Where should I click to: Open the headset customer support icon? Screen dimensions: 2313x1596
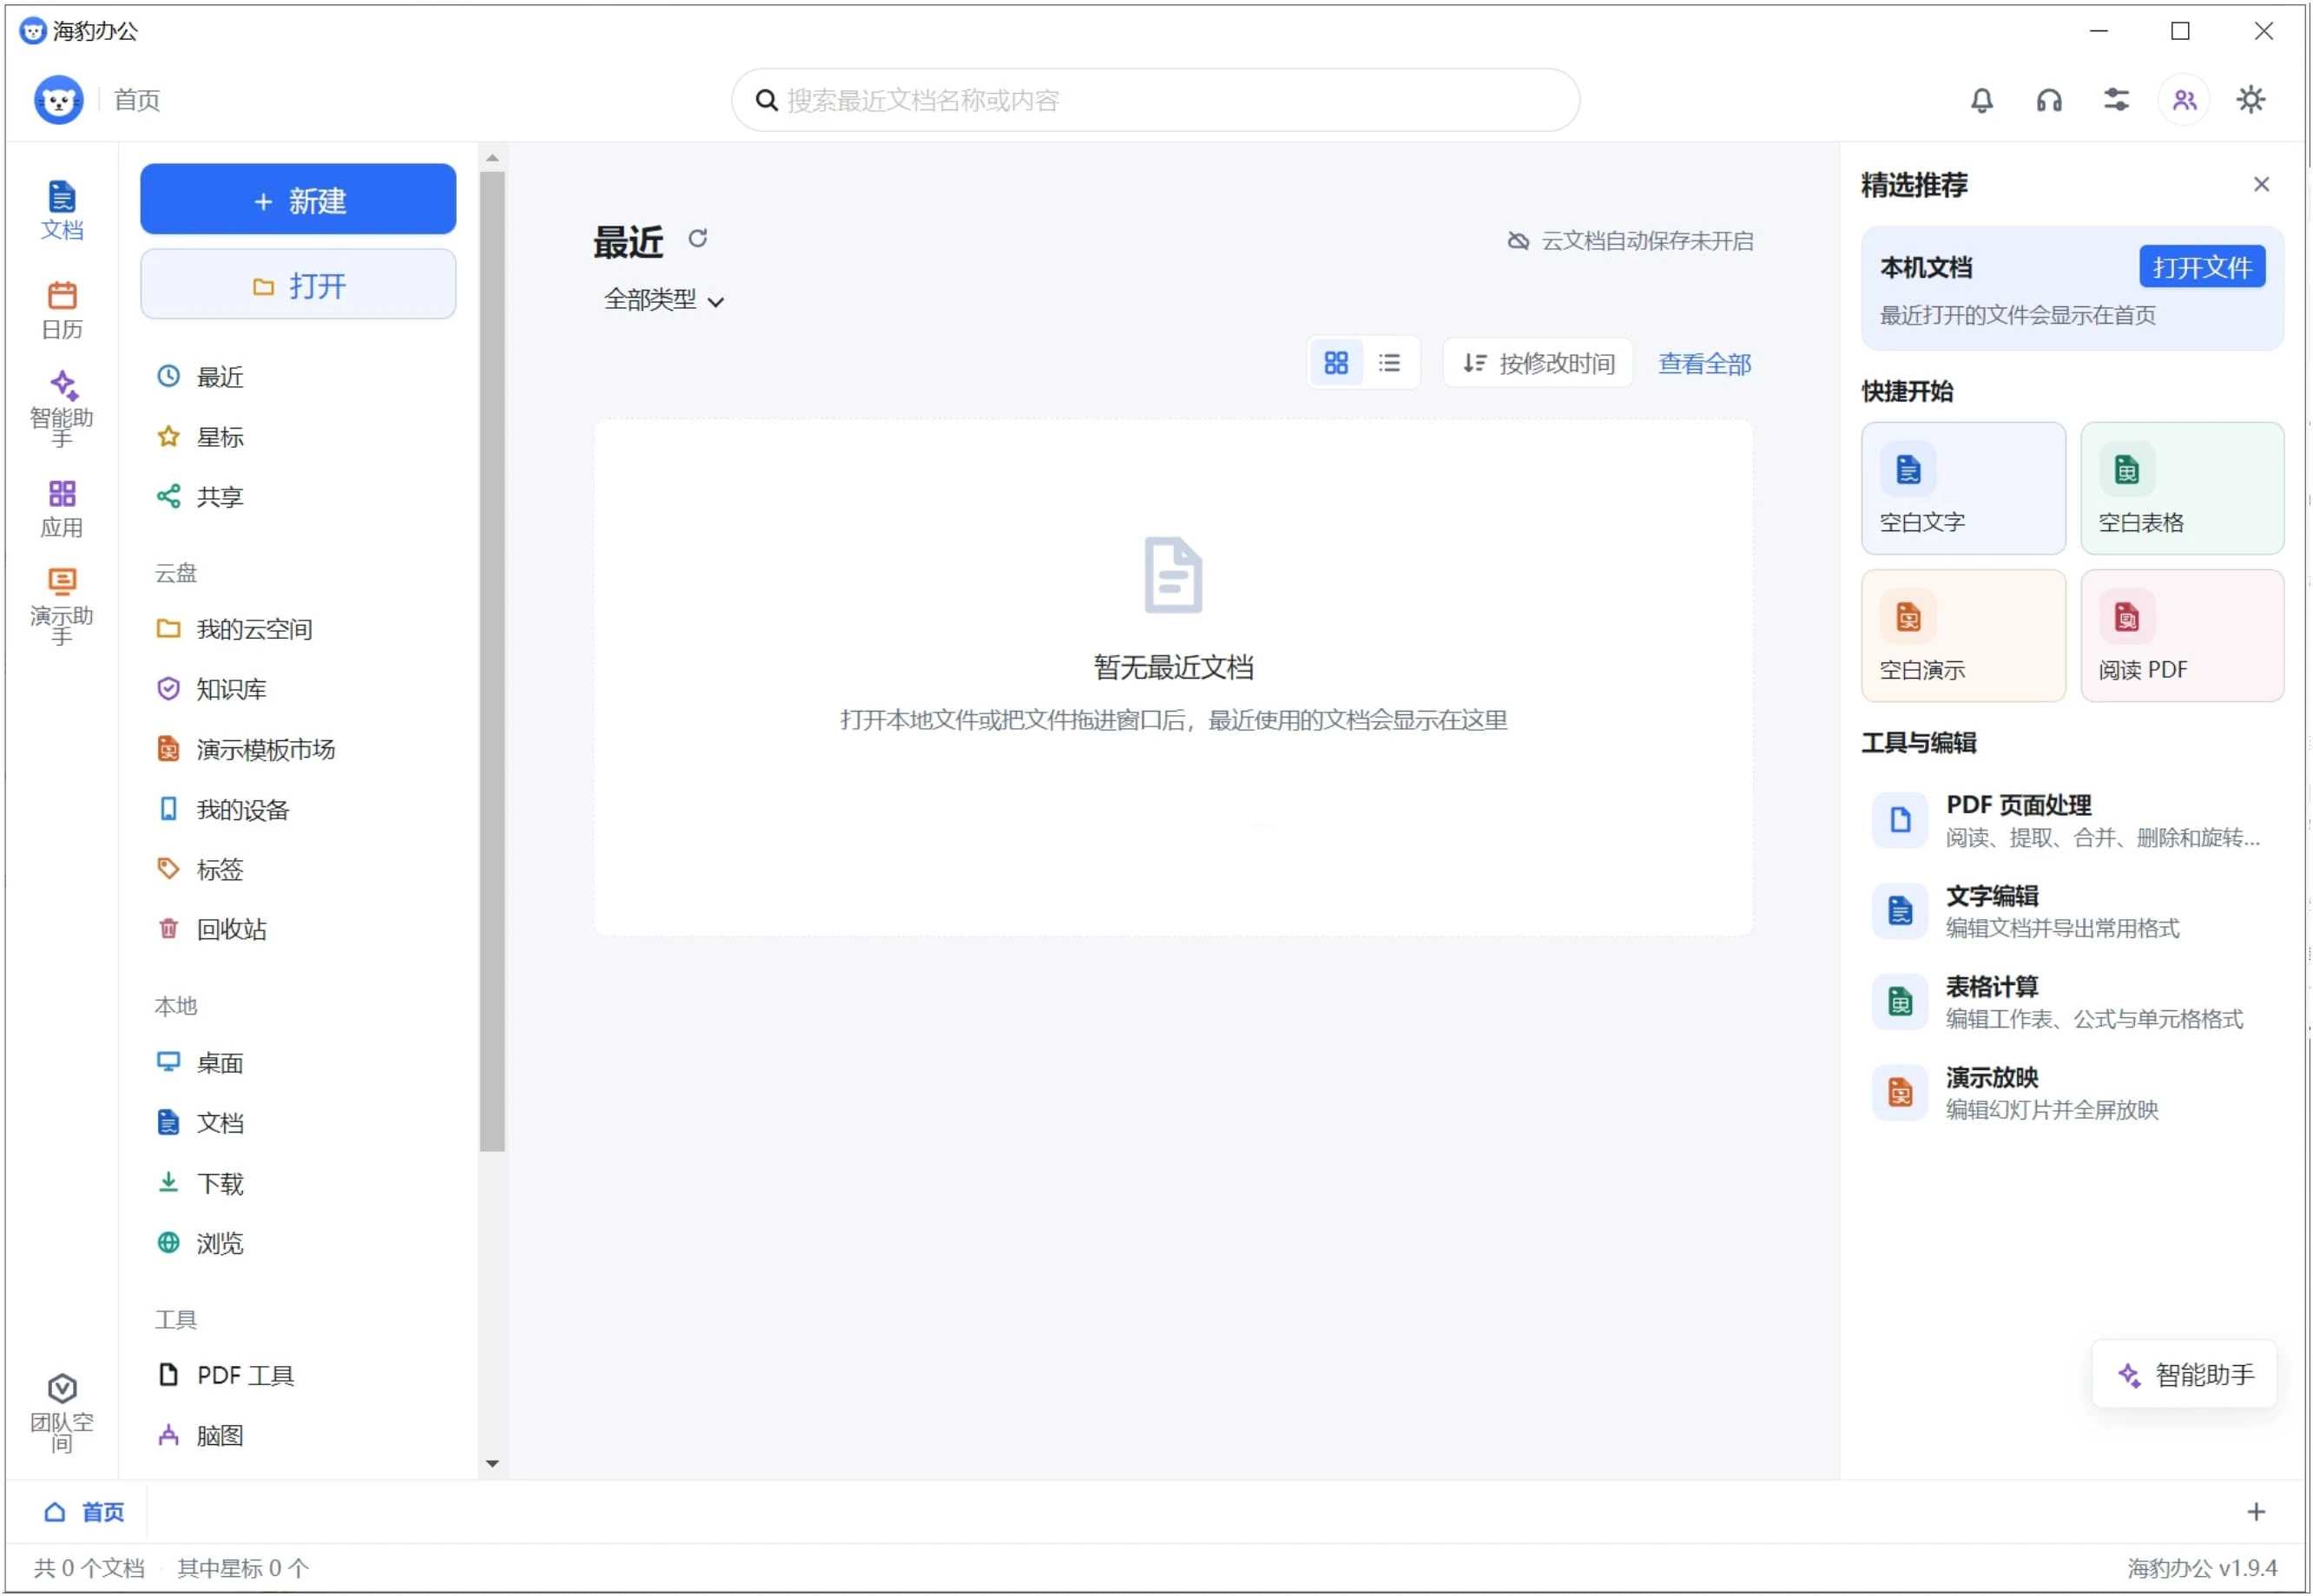2048,100
